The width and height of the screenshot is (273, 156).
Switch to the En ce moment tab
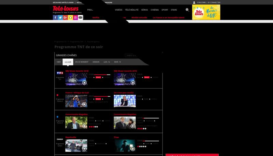coord(82,62)
